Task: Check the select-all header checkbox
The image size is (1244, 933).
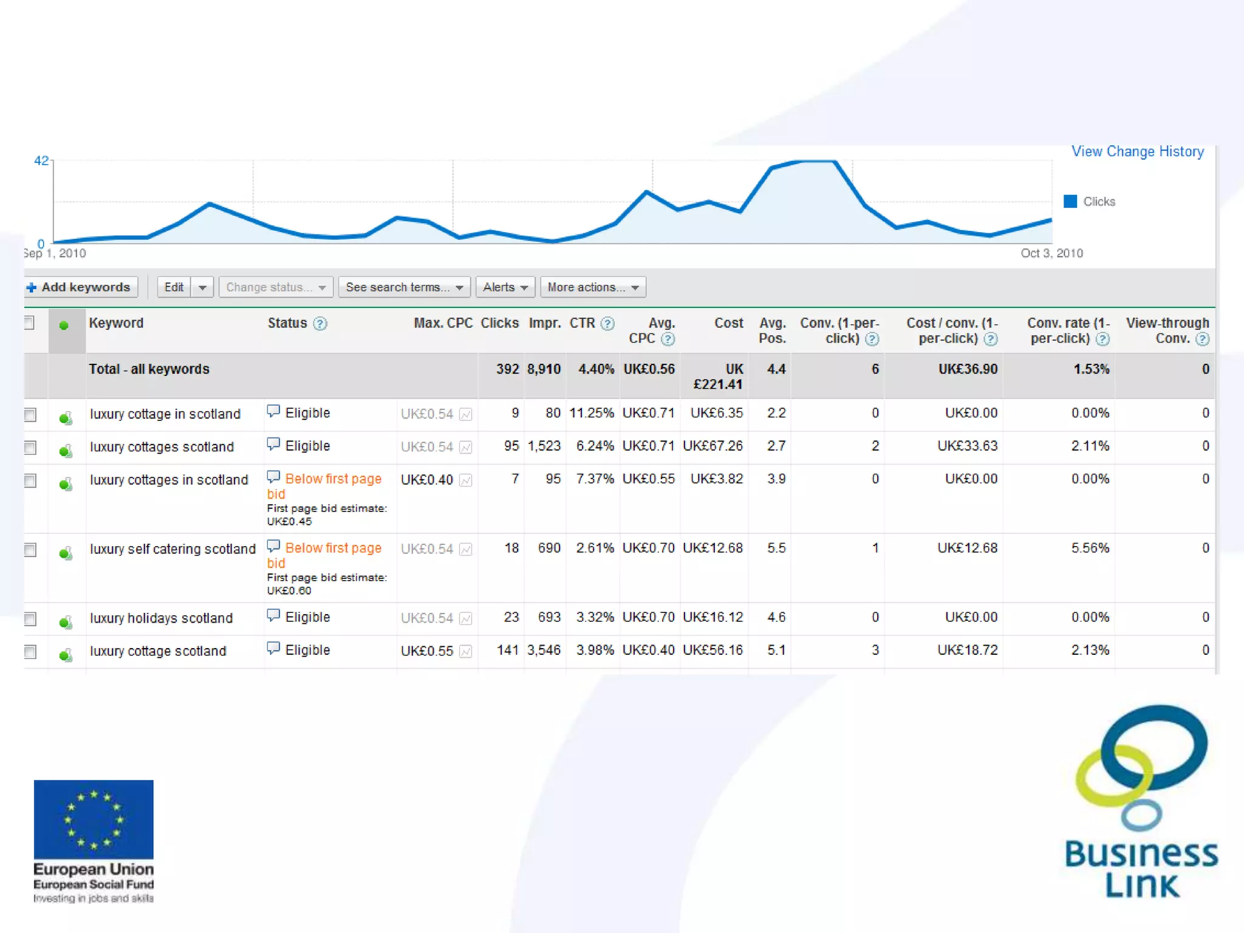Action: pyautogui.click(x=29, y=323)
